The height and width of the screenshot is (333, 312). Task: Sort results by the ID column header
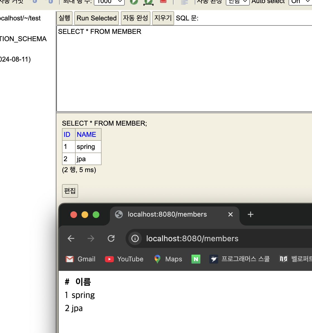(x=67, y=134)
